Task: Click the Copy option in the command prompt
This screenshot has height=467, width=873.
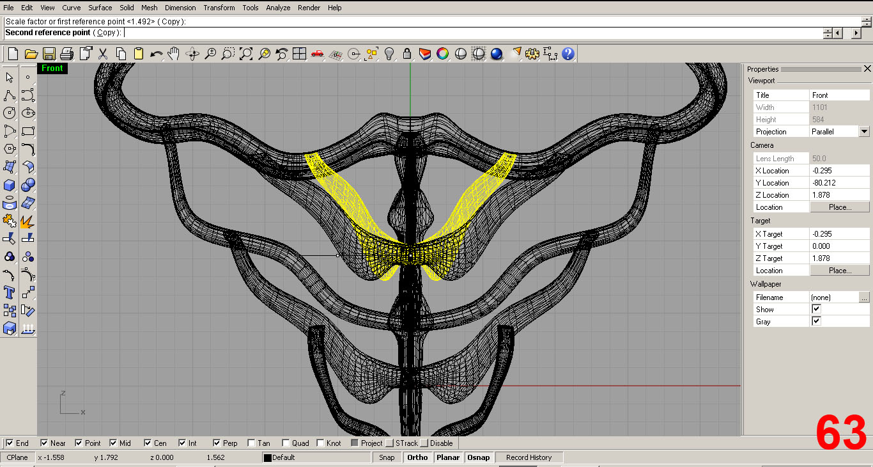Action: 107,33
